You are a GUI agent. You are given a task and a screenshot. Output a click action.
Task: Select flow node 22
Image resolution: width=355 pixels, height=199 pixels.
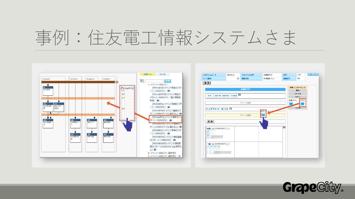[75, 138]
